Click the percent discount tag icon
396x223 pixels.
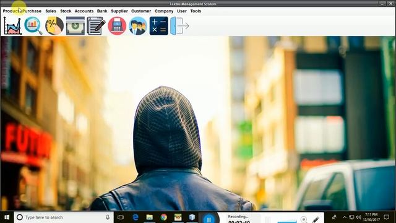point(54,26)
